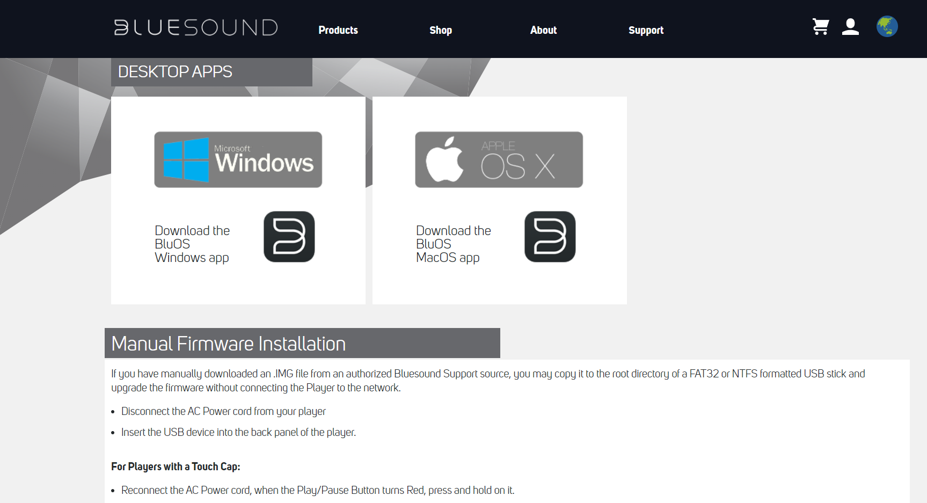The height and width of the screenshot is (503, 927).
Task: Select the Download the BluOS Windows app link
Action: click(192, 244)
